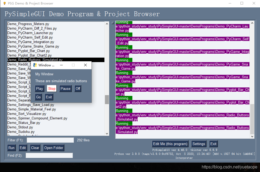260x172 pixels.
Task: Click the Clear button
Action: 35,148
